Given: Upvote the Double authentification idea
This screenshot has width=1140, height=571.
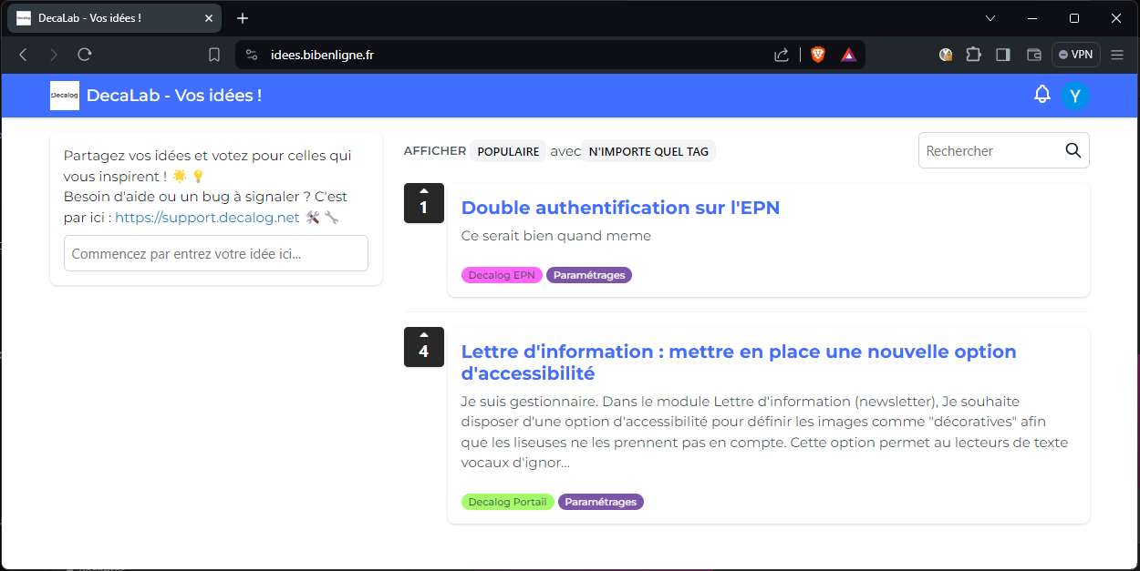Looking at the screenshot, I should click(423, 203).
